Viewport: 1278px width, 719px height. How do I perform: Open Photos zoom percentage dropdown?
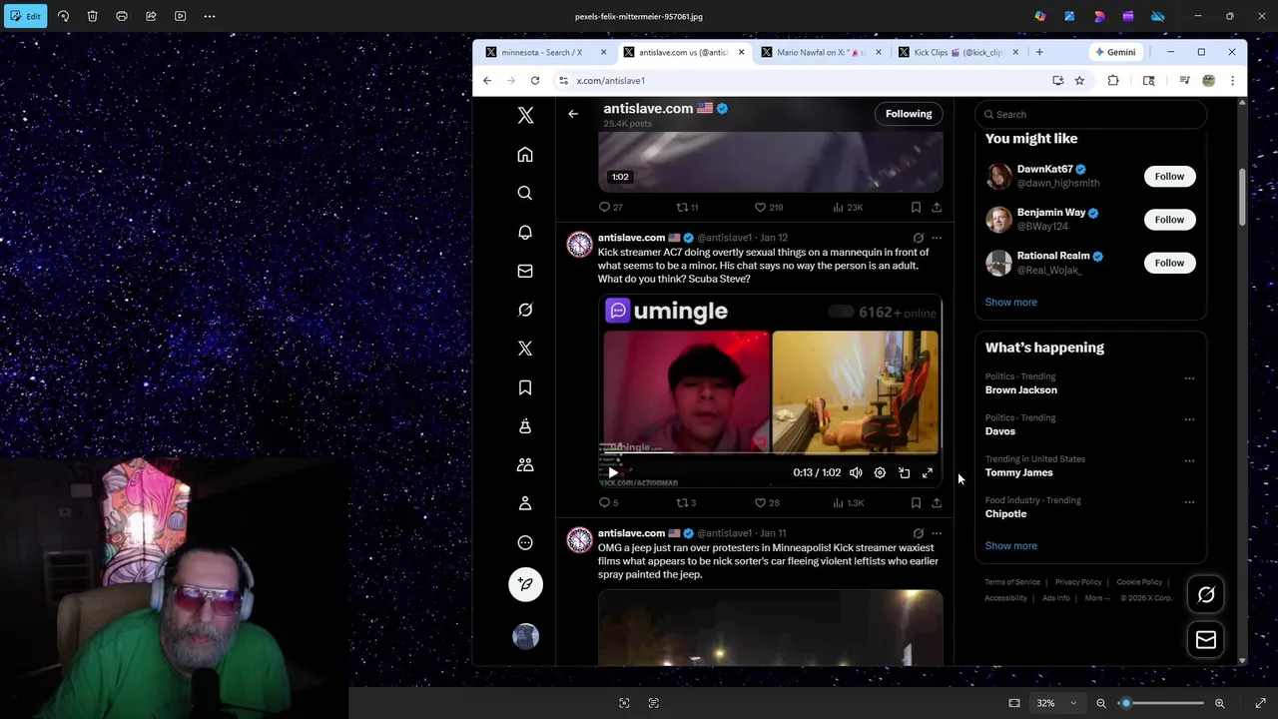pos(1056,703)
